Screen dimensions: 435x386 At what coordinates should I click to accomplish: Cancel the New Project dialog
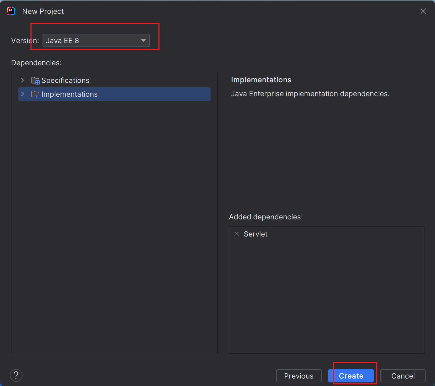coord(403,376)
